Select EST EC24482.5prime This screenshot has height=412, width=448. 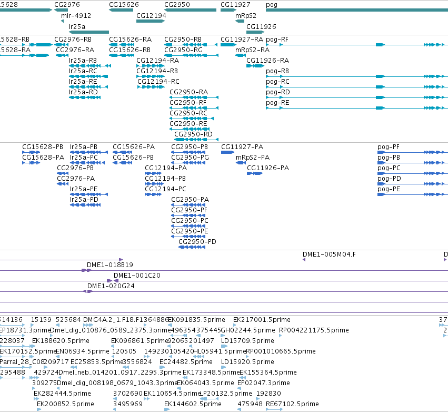186,362
